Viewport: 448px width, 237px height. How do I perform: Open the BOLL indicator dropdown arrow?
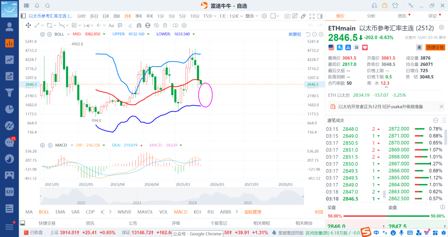[68, 34]
